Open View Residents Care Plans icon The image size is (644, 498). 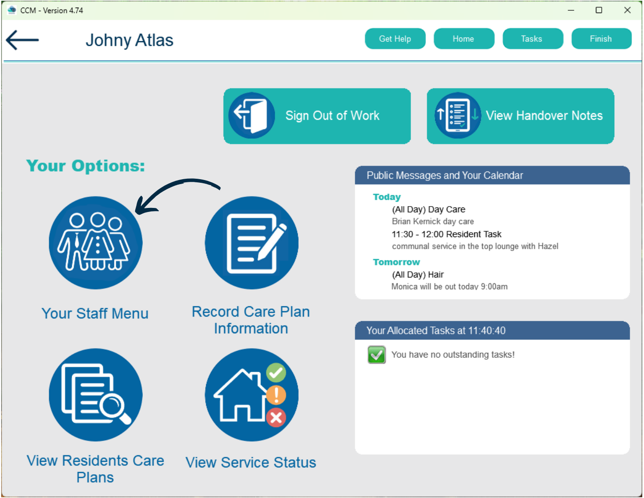click(96, 395)
